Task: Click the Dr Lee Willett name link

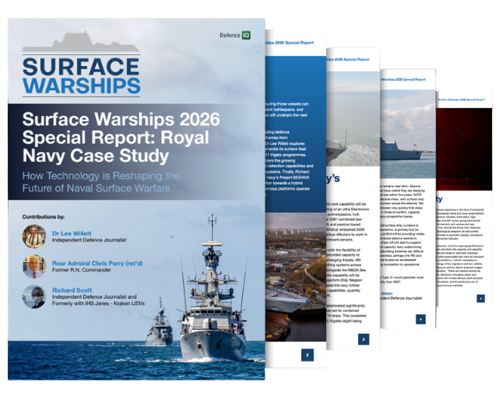Action: (x=72, y=234)
